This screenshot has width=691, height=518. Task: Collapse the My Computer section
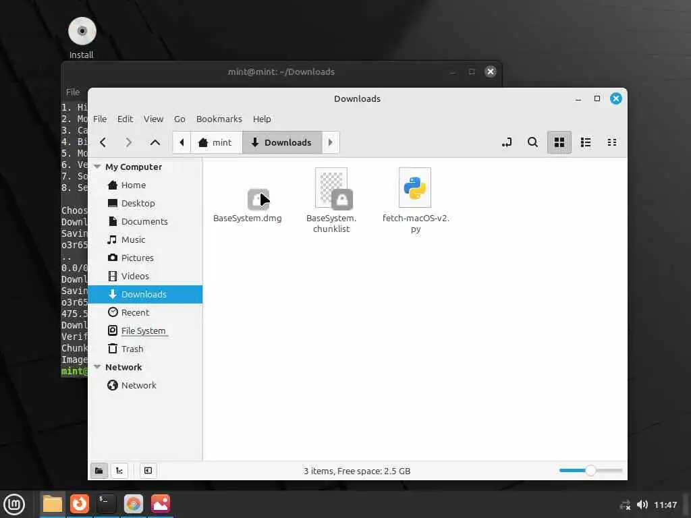[x=97, y=167]
